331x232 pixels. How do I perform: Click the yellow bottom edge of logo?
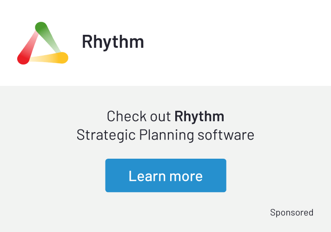43,58
